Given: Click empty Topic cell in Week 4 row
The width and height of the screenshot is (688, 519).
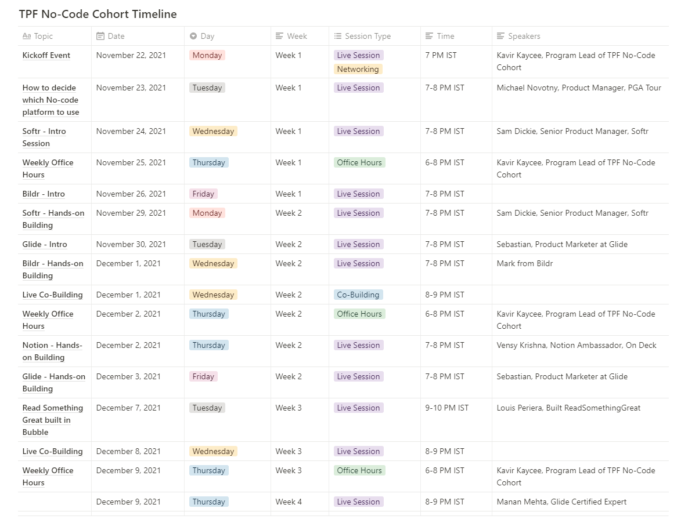Looking at the screenshot, I should [x=55, y=502].
